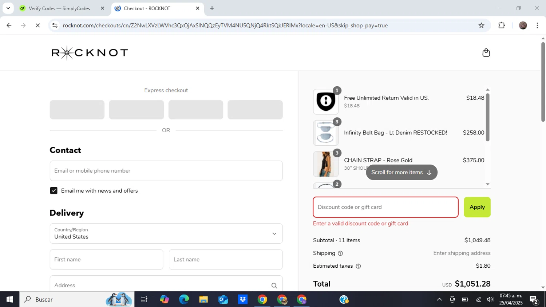
Task: Open the Get Help question mark app
Action: point(344,299)
